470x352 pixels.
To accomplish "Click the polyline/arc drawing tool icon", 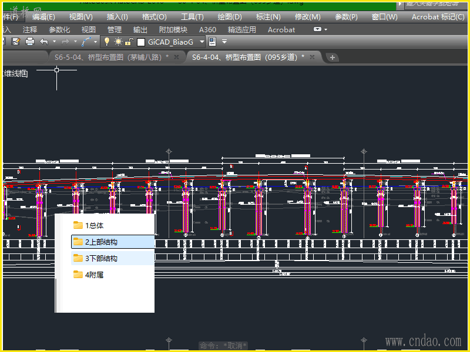I will pos(86,42).
